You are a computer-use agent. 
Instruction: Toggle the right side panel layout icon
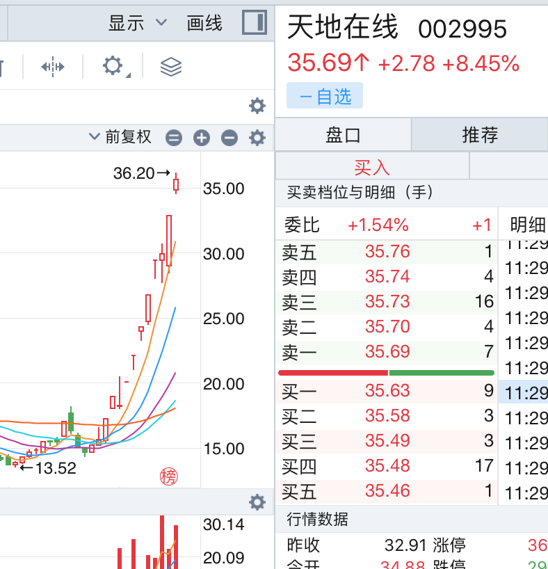[x=255, y=22]
